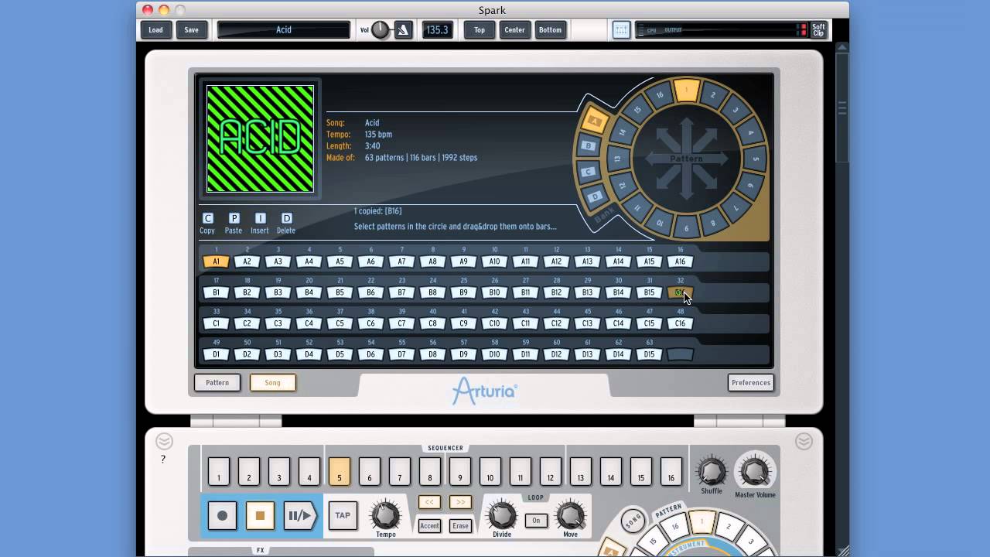The height and width of the screenshot is (557, 990).
Task: Open Preferences
Action: 751,382
